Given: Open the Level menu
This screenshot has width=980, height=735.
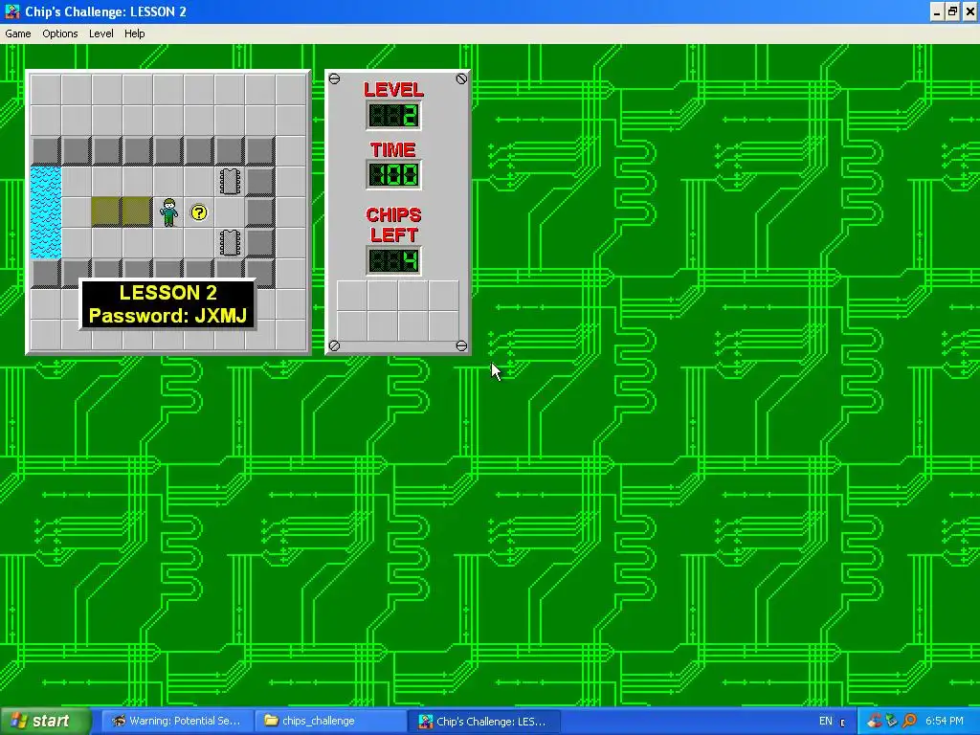Looking at the screenshot, I should 100,33.
